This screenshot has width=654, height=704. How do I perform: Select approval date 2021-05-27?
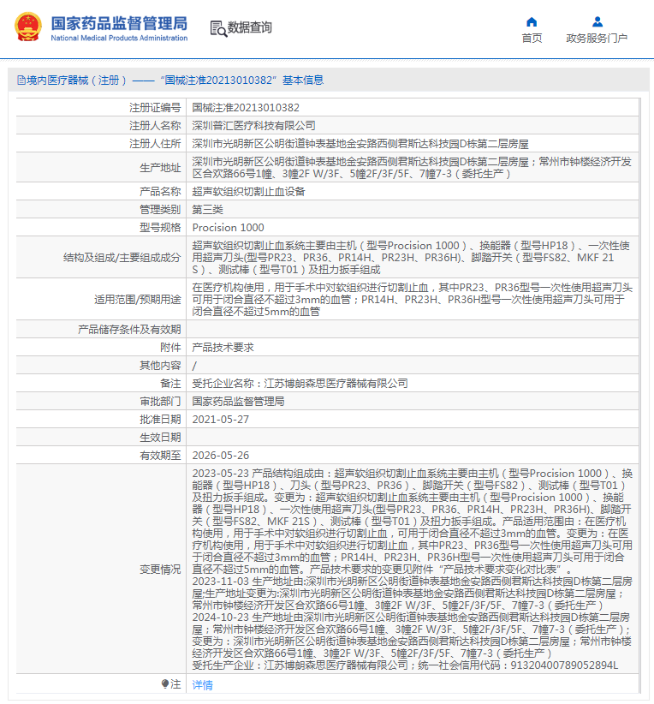pos(220,420)
